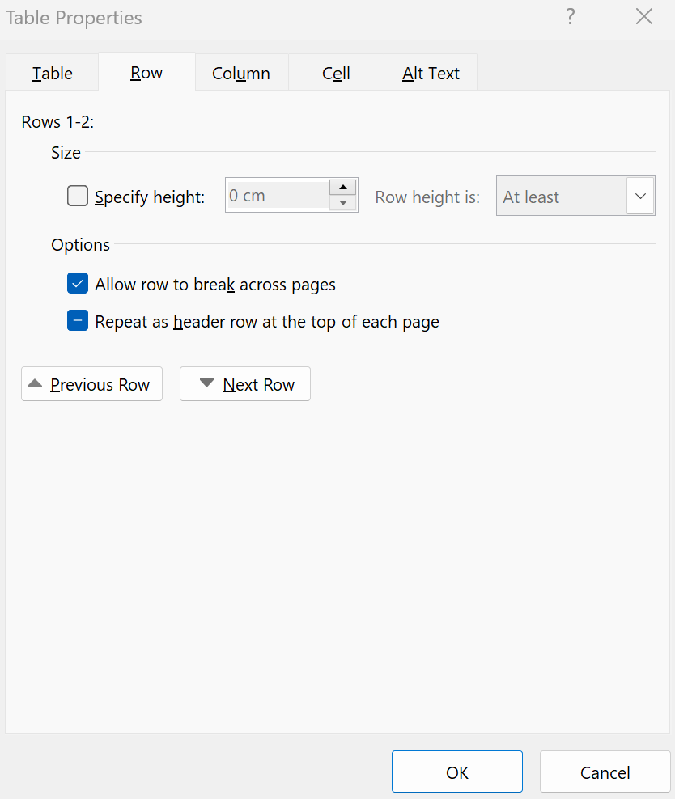The height and width of the screenshot is (799, 675).
Task: Uncheck Allow row to break across pages
Action: [78, 285]
